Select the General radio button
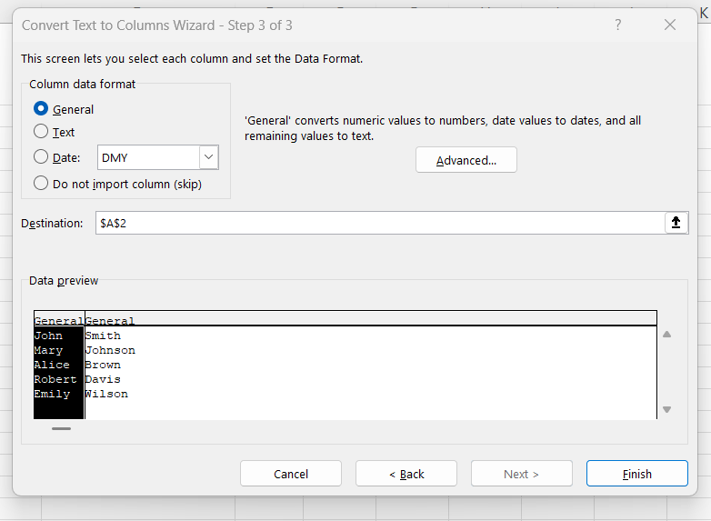Image resolution: width=711 pixels, height=521 pixels. tap(41, 109)
